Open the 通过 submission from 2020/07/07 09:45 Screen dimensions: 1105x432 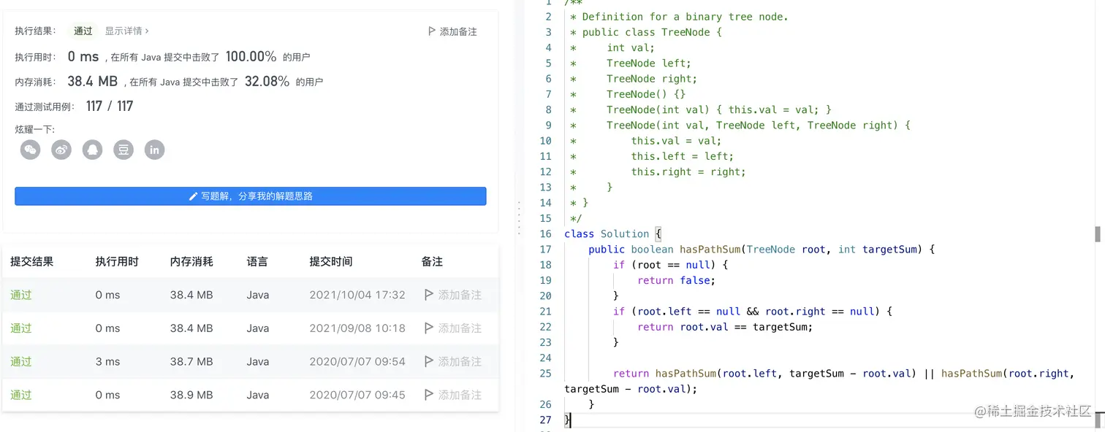click(21, 395)
